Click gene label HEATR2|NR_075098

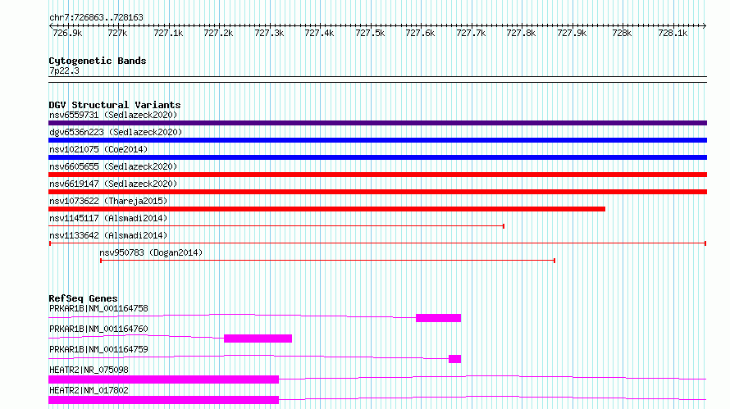pos(89,370)
